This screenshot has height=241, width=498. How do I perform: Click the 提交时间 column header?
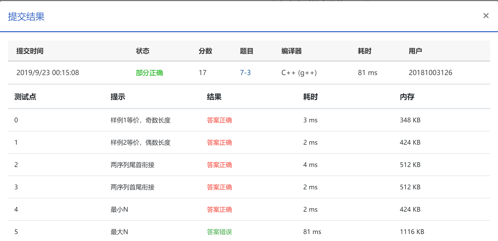[30, 51]
